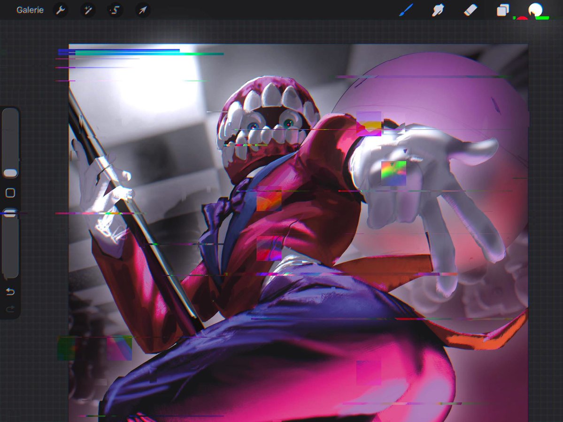
Task: Tap the square modifier button in sidebar
Action: coord(10,193)
